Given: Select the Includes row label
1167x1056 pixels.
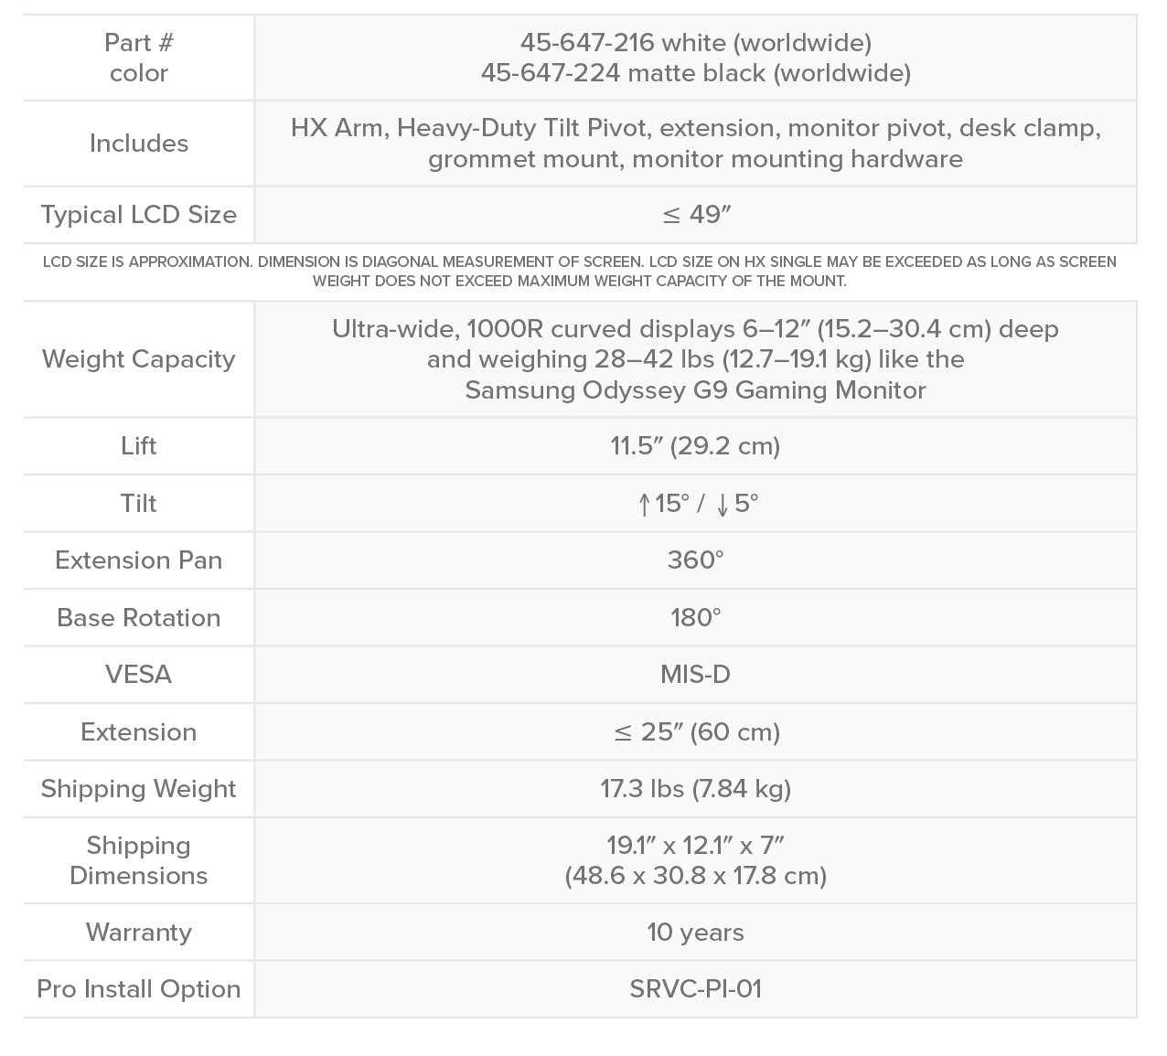Looking at the screenshot, I should click(139, 144).
